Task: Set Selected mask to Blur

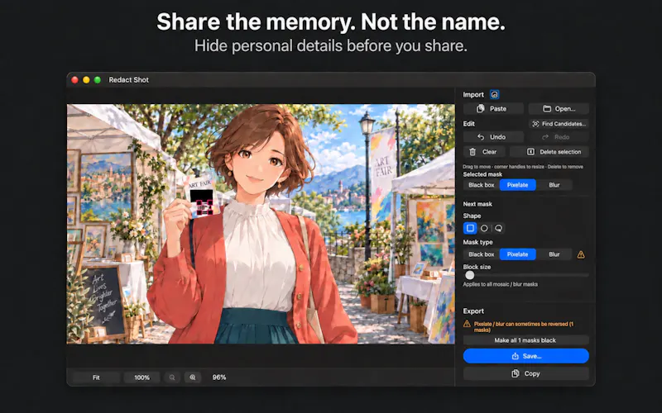Action: [554, 185]
